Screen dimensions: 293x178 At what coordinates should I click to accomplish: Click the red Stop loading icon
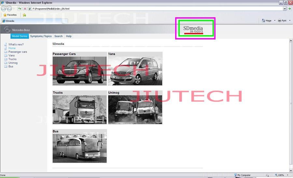[x=25, y=8]
